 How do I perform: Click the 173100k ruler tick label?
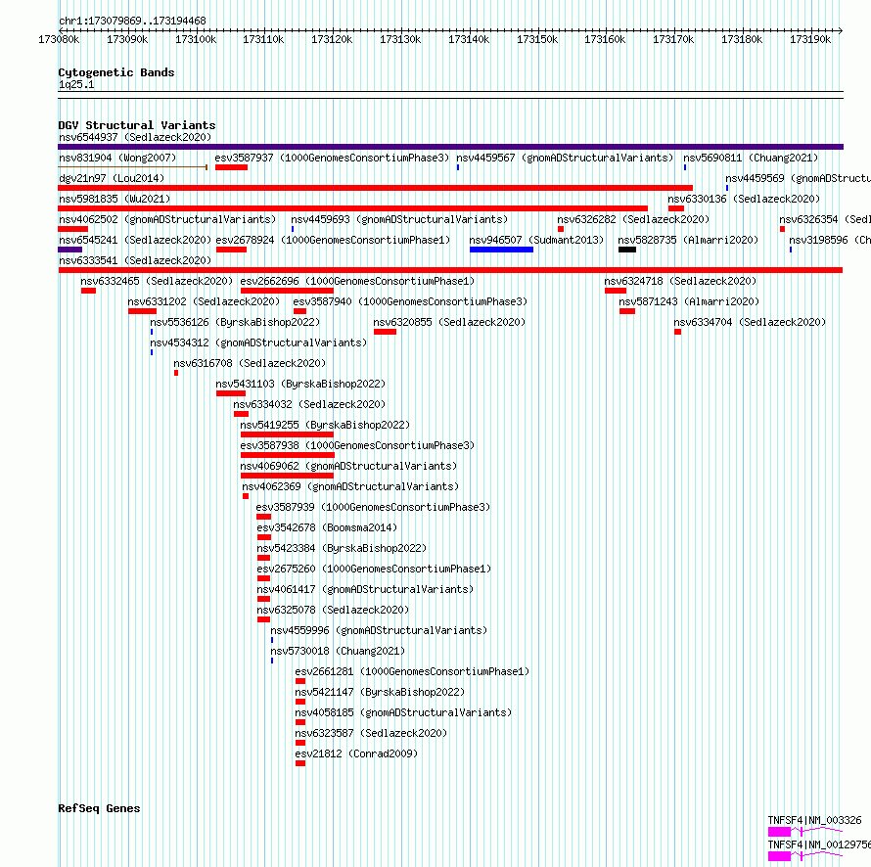point(196,39)
